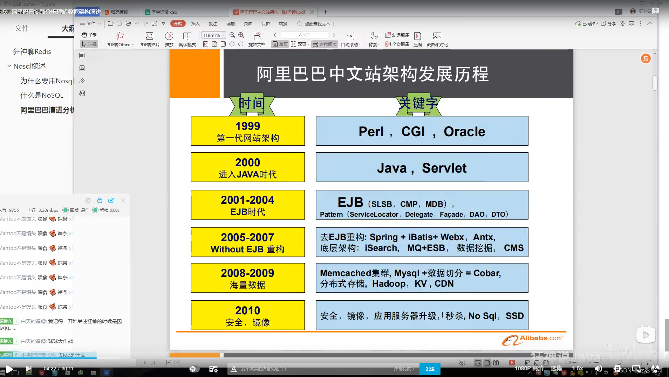Screen dimensions: 669x377
Task: Switch to 插入 ribbon tab
Action: (195, 23)
